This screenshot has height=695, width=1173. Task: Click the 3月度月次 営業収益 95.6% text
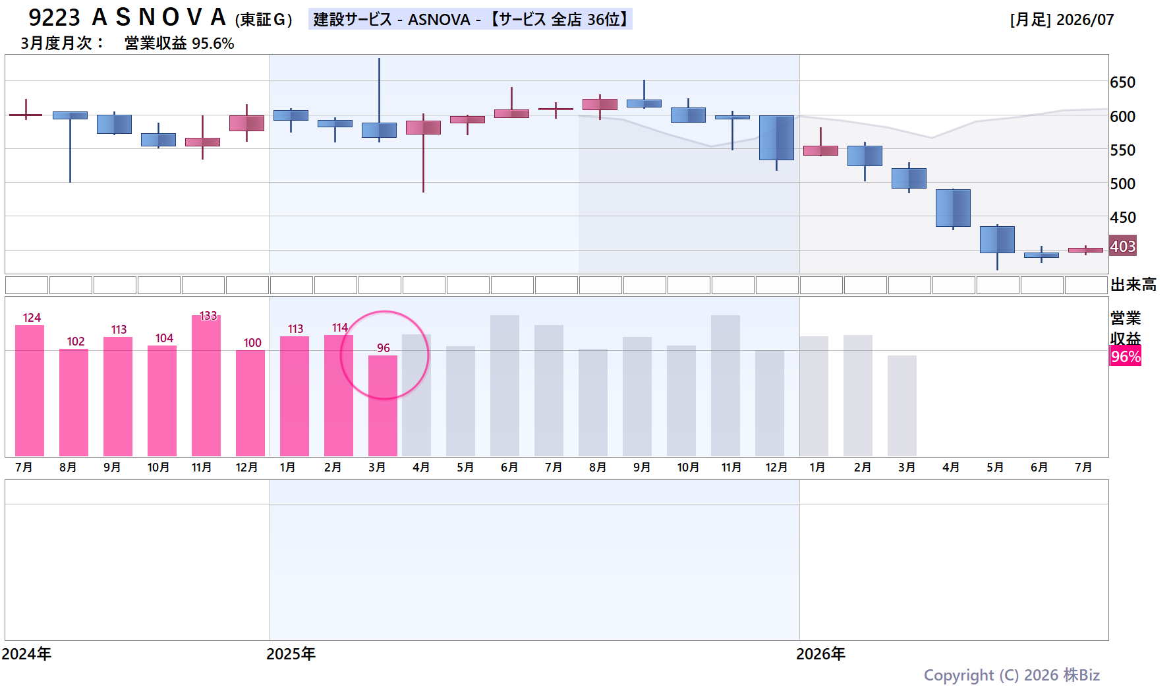pyautogui.click(x=127, y=44)
